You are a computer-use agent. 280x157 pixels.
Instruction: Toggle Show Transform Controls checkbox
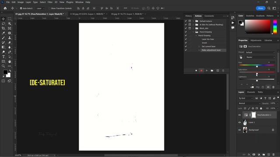coord(49,8)
